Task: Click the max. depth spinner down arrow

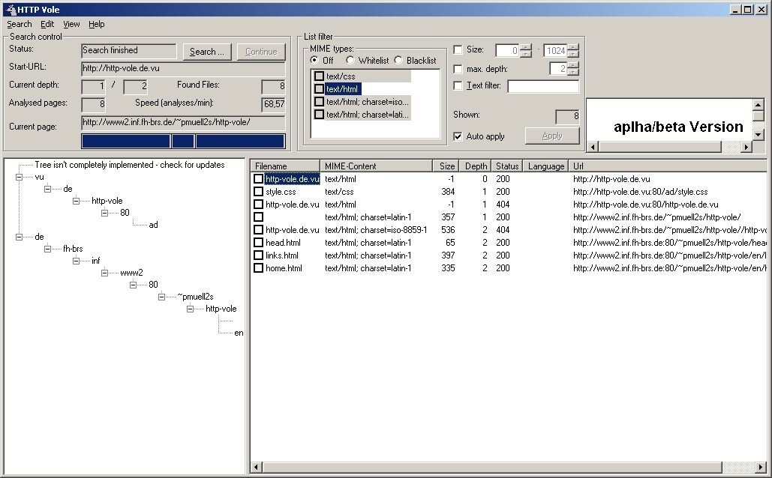Action: pos(573,72)
